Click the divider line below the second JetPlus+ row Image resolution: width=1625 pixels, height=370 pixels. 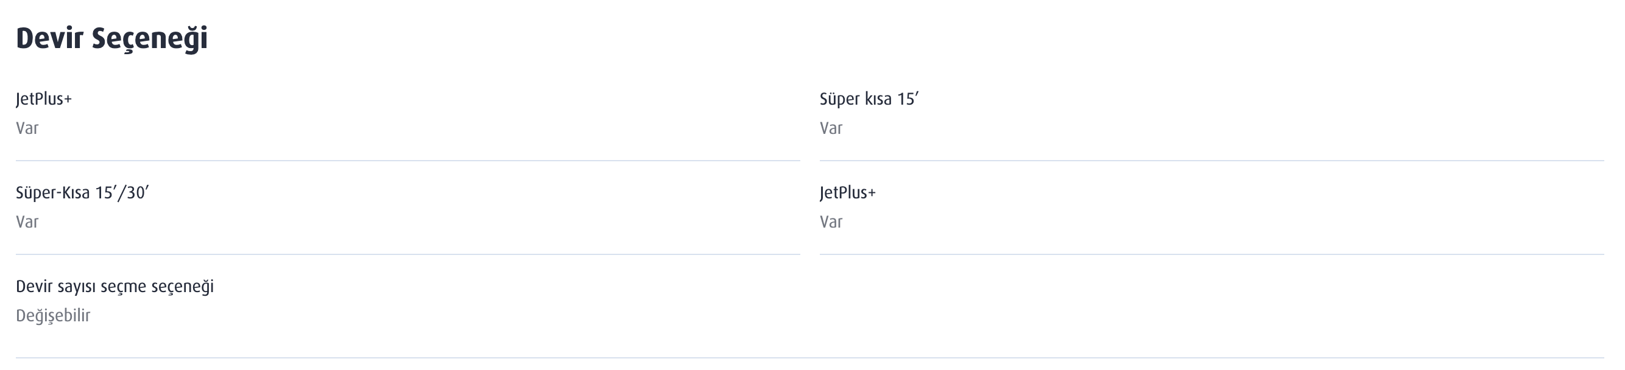click(1211, 254)
